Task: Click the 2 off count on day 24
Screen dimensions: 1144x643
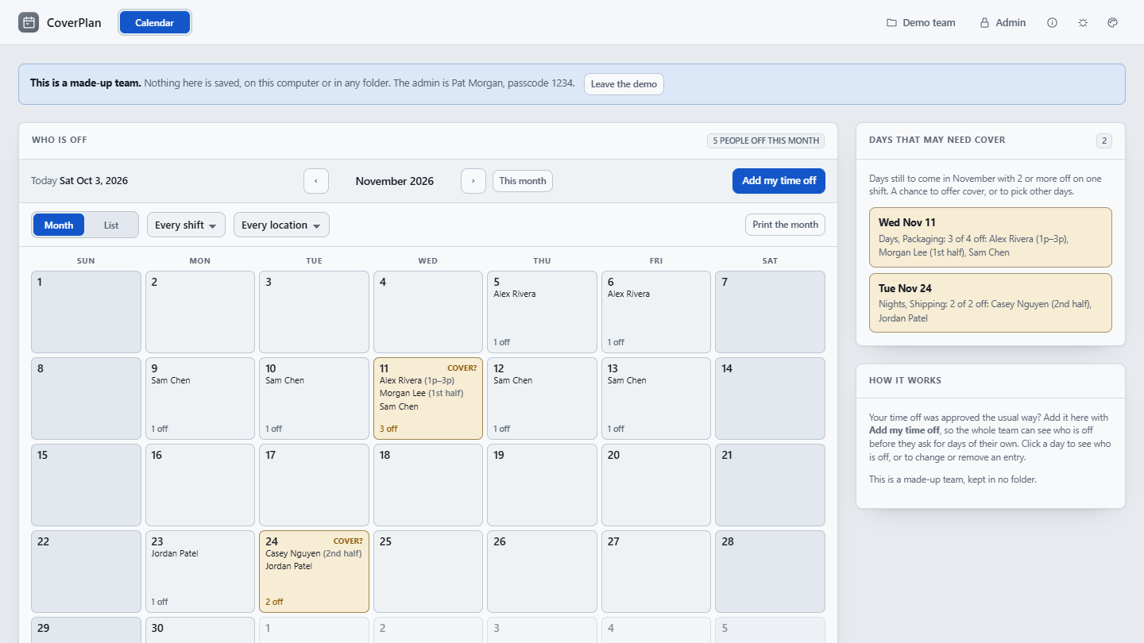Action: pos(274,602)
